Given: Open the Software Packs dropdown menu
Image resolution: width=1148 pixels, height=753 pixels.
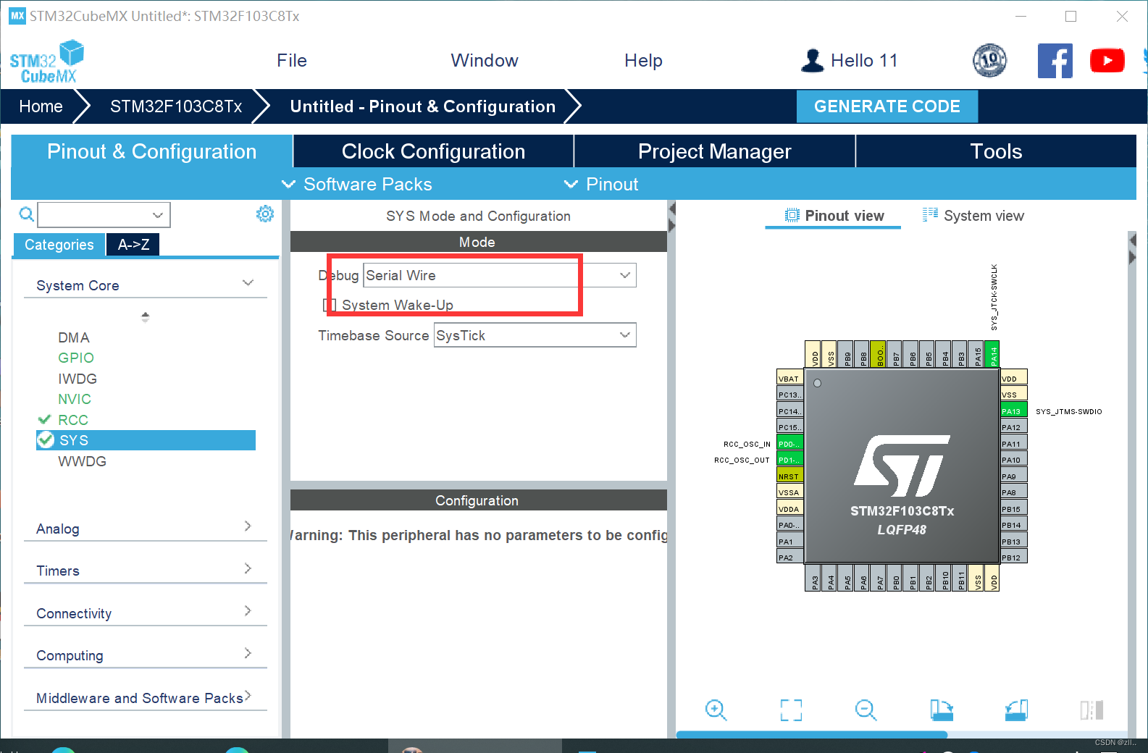Looking at the screenshot, I should [x=357, y=185].
